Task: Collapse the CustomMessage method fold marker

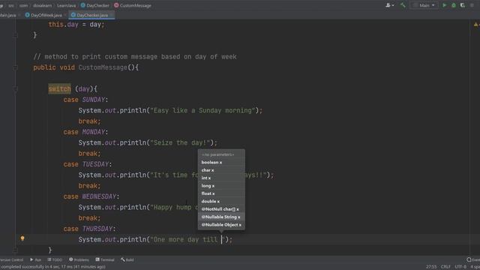Action: coord(15,67)
